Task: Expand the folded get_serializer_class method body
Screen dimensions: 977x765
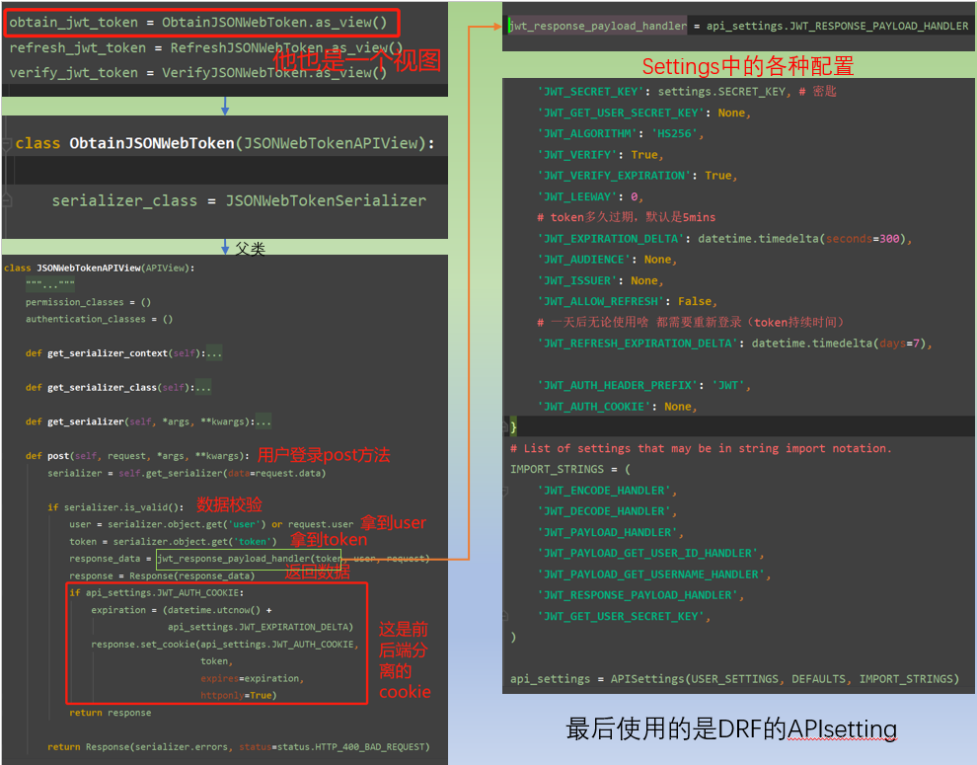Action: click(x=203, y=388)
